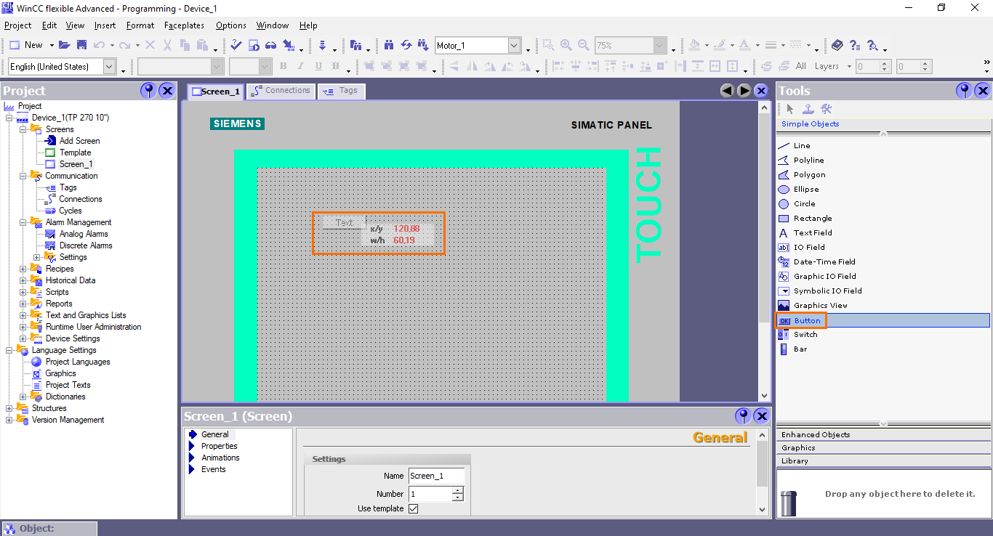Click the glasses-shaped toolbar icon
Screen dimensions: 993x536
[270, 45]
